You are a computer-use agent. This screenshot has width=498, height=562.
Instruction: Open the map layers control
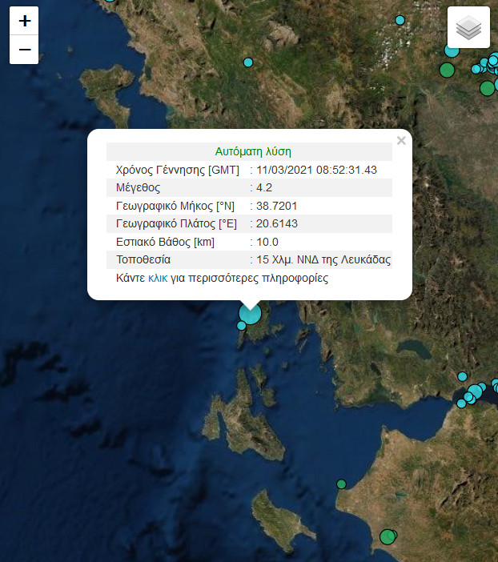pyautogui.click(x=468, y=28)
